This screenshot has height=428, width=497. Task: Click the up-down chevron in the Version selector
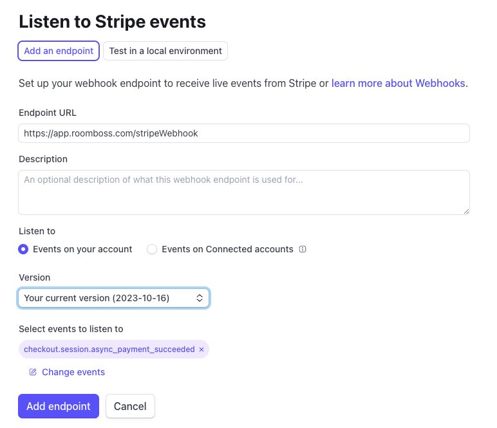[200, 298]
